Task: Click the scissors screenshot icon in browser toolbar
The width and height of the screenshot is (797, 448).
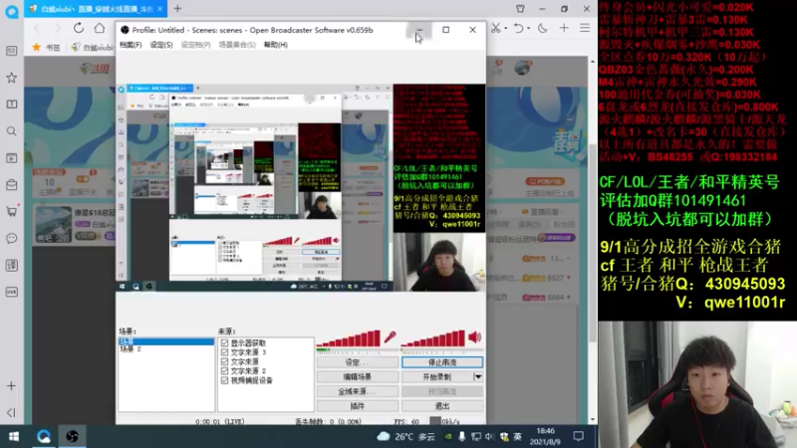Action: (495, 29)
